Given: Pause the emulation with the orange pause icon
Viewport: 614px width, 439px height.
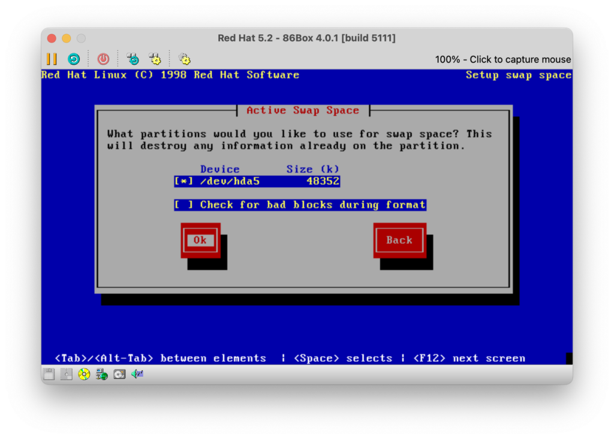Looking at the screenshot, I should pyautogui.click(x=52, y=59).
